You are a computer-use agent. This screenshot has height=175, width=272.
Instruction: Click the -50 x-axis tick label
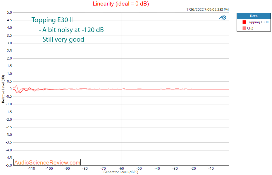139,168
